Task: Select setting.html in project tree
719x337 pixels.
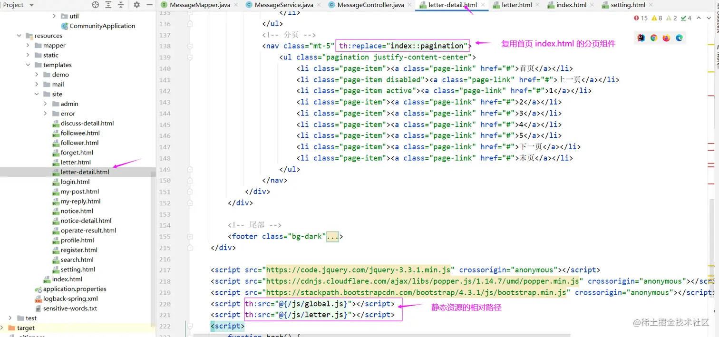Action: 78,270
